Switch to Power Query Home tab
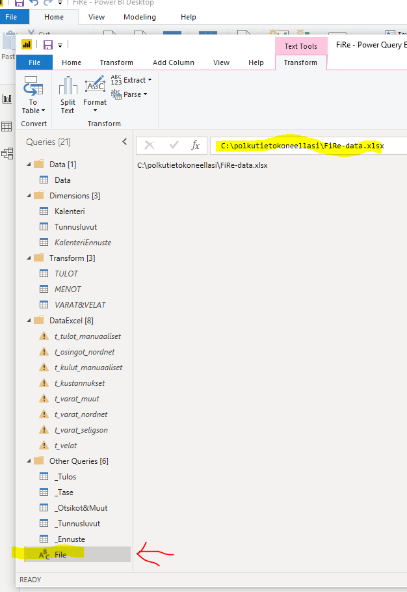Viewport: 407px width, 592px height. pyautogui.click(x=72, y=62)
